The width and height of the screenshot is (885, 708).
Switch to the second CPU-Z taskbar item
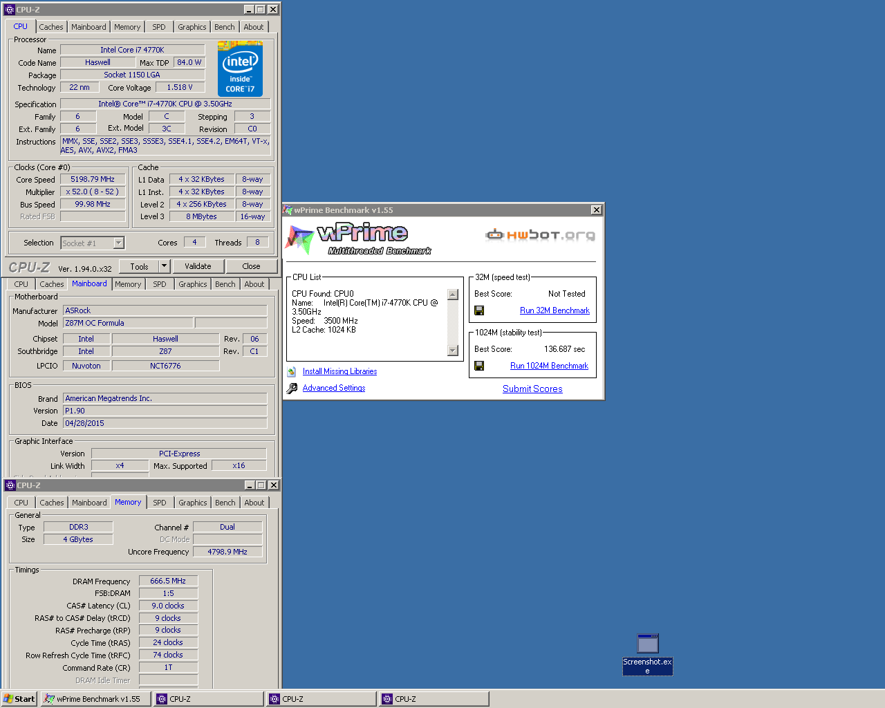coord(322,699)
